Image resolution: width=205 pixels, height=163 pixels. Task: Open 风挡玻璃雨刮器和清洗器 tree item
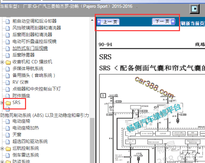[x=37, y=28]
